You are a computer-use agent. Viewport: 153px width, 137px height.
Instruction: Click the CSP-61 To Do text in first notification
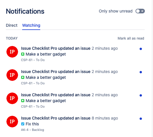tap(33, 60)
